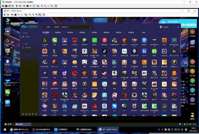This screenshot has height=134, width=199.
Task: Open QQ网吧网关 from the Windows taskbar
Action: pos(61,129)
